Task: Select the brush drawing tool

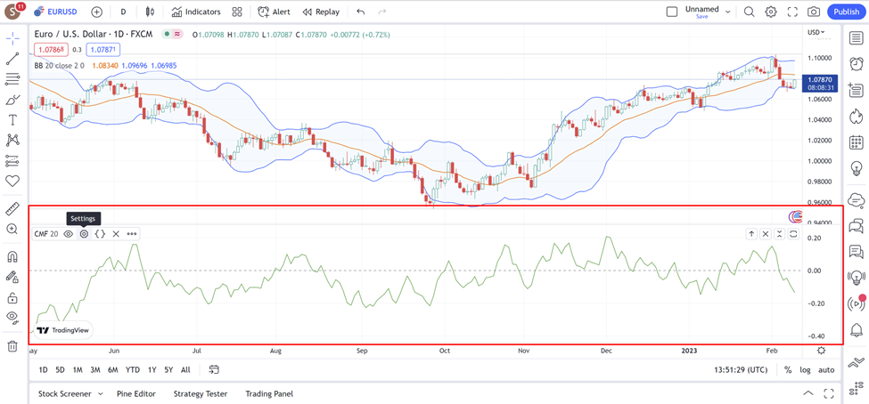Action: [12, 100]
